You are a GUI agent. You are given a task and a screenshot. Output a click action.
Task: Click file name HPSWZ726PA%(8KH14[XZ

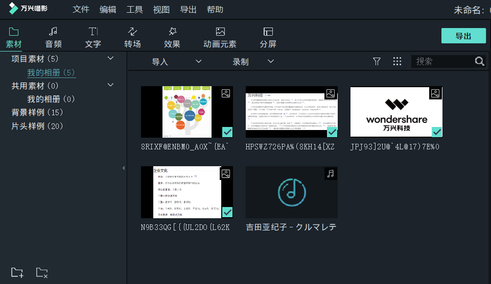[290, 147]
